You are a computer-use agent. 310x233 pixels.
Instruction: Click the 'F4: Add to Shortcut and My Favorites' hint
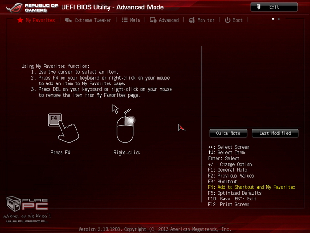(x=251, y=187)
